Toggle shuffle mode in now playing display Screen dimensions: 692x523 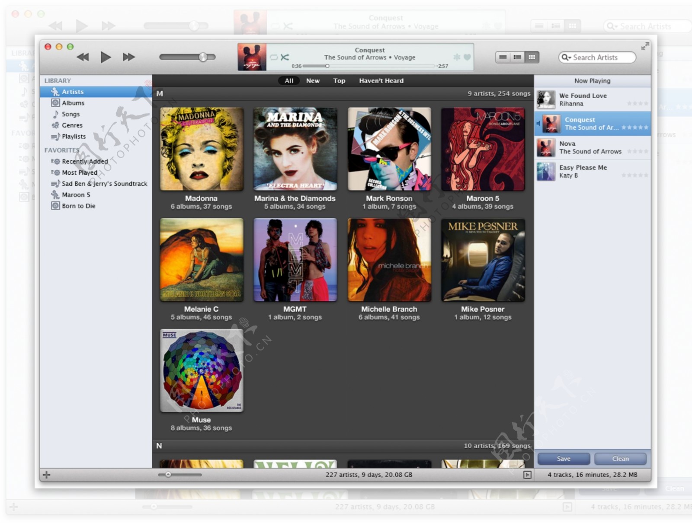[x=285, y=57]
